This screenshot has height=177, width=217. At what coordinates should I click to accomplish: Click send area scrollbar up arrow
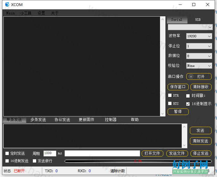184,127
